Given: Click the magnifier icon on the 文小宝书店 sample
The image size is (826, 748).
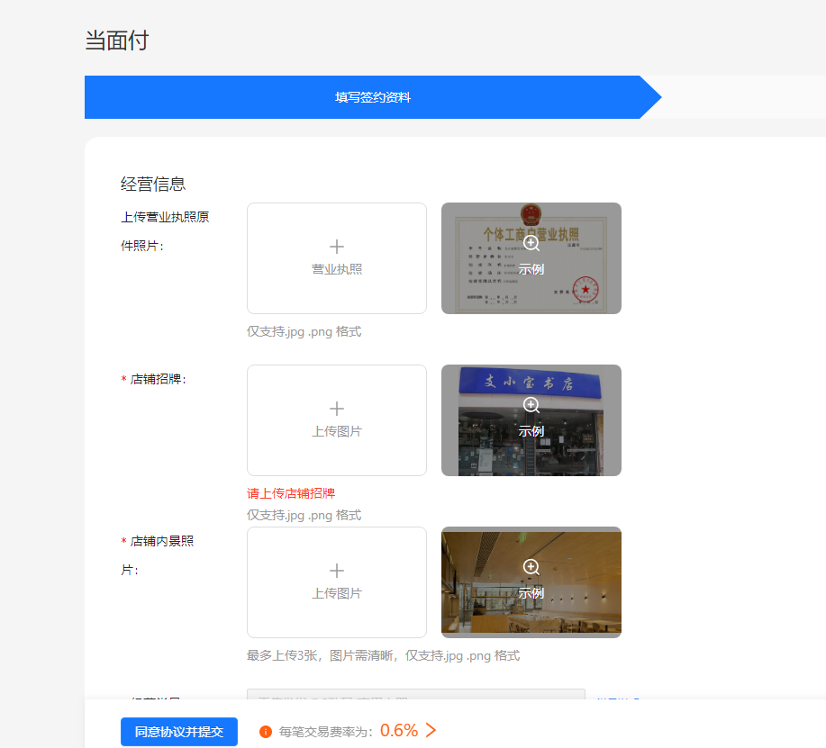Looking at the screenshot, I should pyautogui.click(x=531, y=405).
